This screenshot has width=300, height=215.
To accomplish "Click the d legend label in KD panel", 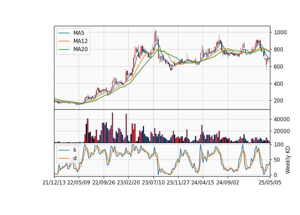I will point(75,158).
